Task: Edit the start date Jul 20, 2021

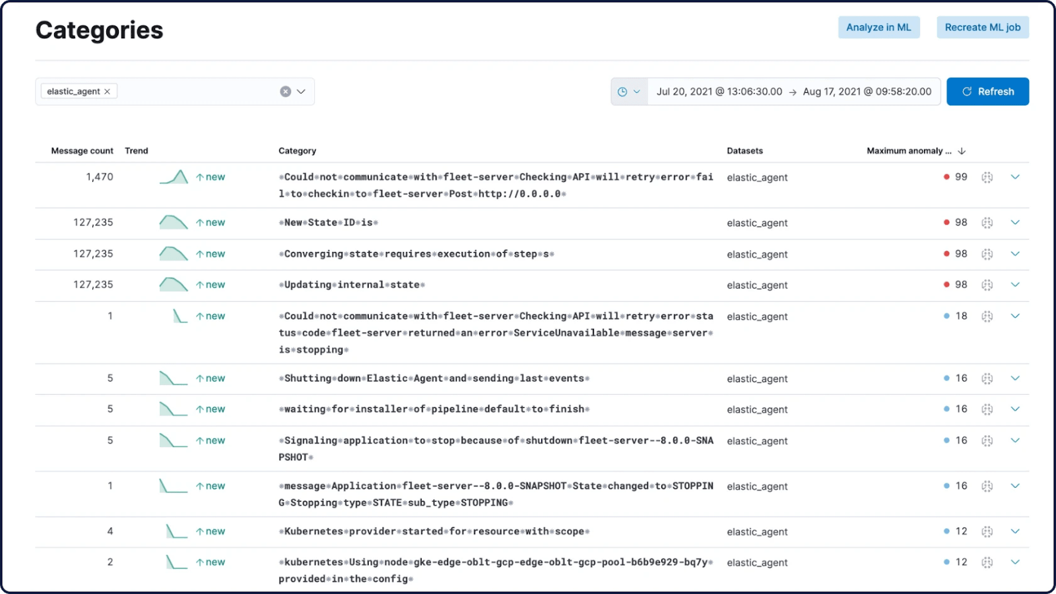Action: pos(717,91)
